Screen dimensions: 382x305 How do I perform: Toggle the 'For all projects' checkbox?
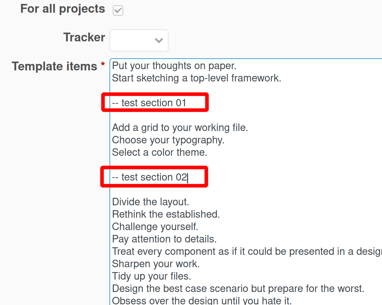click(117, 10)
